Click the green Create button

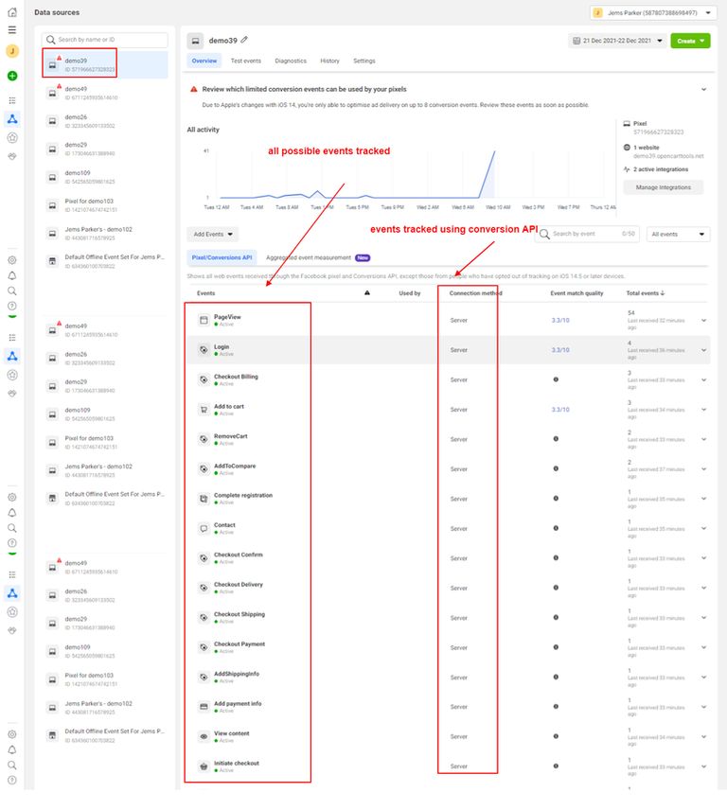click(x=690, y=41)
